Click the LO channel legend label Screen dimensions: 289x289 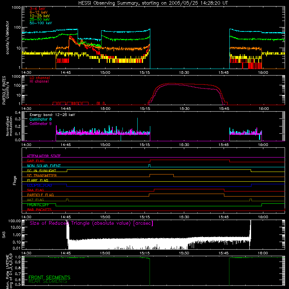coord(40,78)
